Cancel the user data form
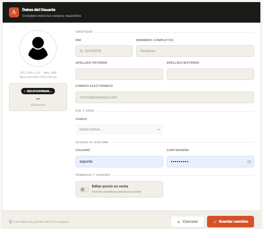The image size is (263, 229). (x=187, y=222)
